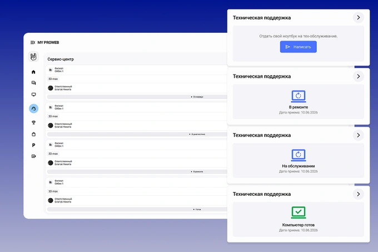
Task: Open the monitor icon in the sidebar
Action: [x=33, y=95]
